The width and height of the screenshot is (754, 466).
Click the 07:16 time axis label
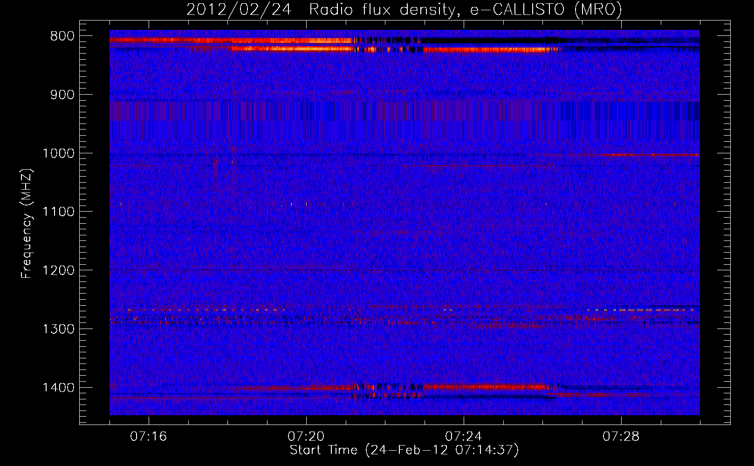coord(148,437)
